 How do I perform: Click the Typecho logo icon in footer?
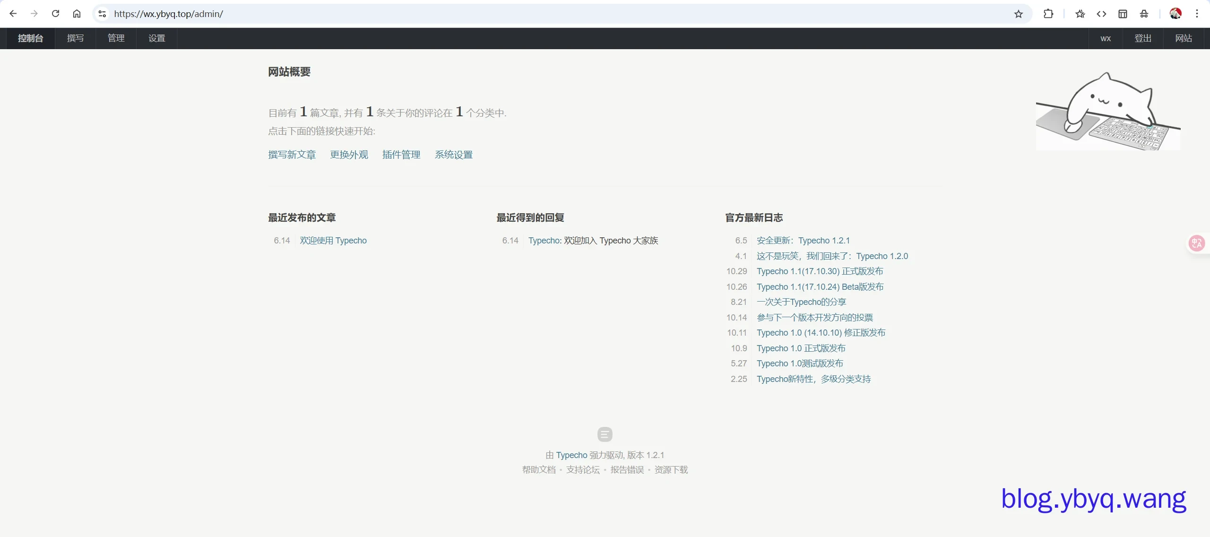point(605,434)
